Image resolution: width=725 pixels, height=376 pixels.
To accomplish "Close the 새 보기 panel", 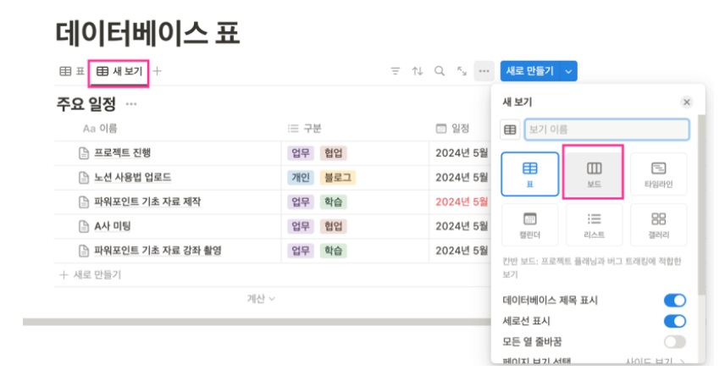I will click(x=687, y=102).
